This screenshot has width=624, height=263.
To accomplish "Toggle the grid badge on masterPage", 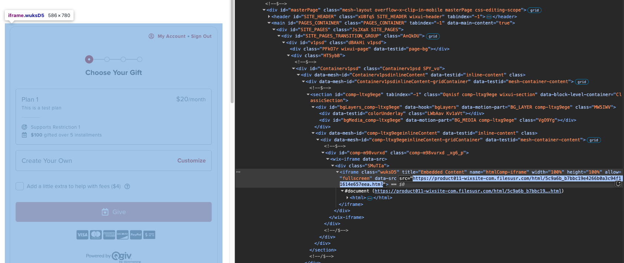I will pyautogui.click(x=534, y=10).
